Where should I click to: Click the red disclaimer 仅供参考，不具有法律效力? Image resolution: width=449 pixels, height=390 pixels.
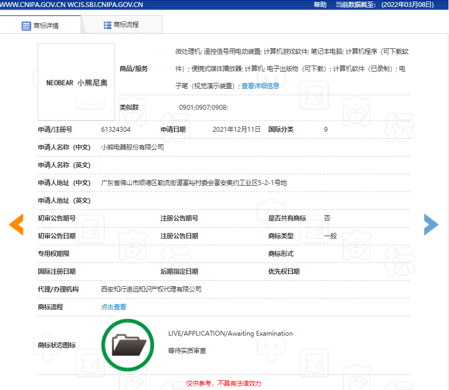[x=224, y=384]
